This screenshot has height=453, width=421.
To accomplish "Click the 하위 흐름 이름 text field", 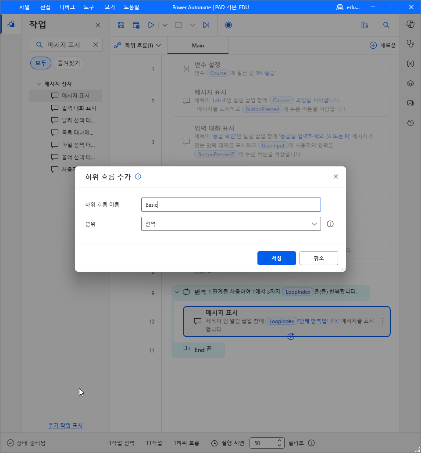I will [x=231, y=205].
